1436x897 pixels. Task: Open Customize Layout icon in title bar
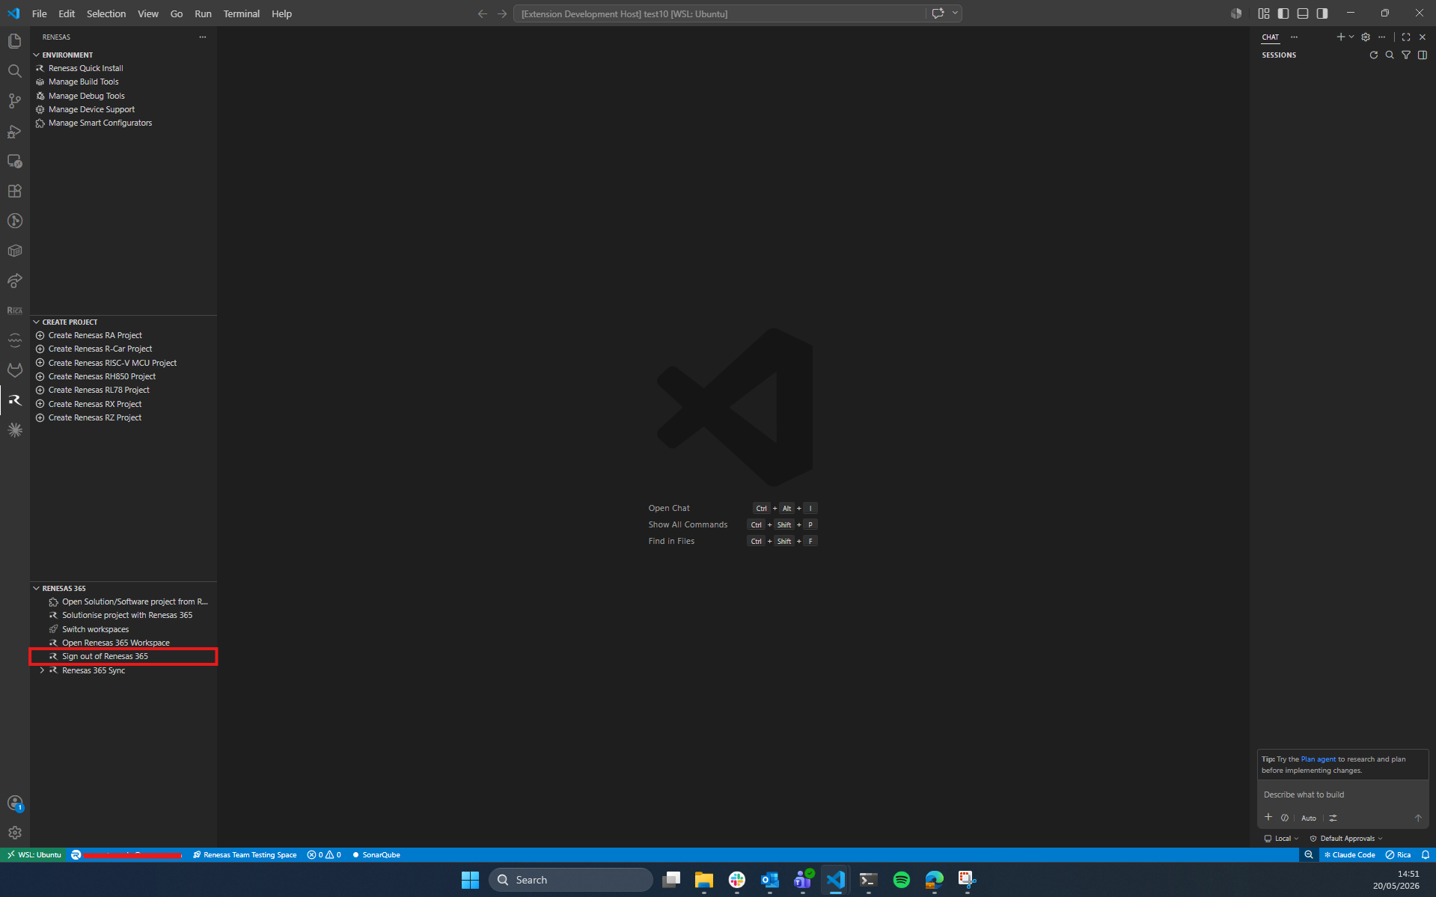[x=1264, y=13]
